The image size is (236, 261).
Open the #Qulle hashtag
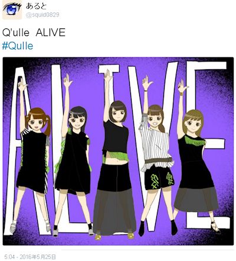pos(18,46)
